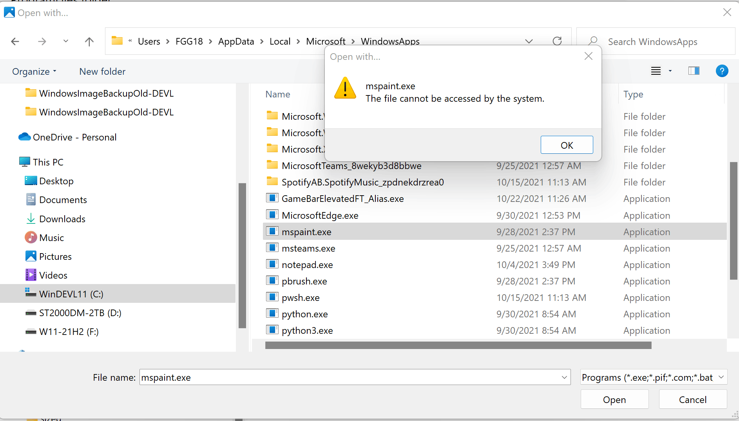Select MicrosoftEdge.exe file icon
This screenshot has height=421, width=739.
point(272,214)
